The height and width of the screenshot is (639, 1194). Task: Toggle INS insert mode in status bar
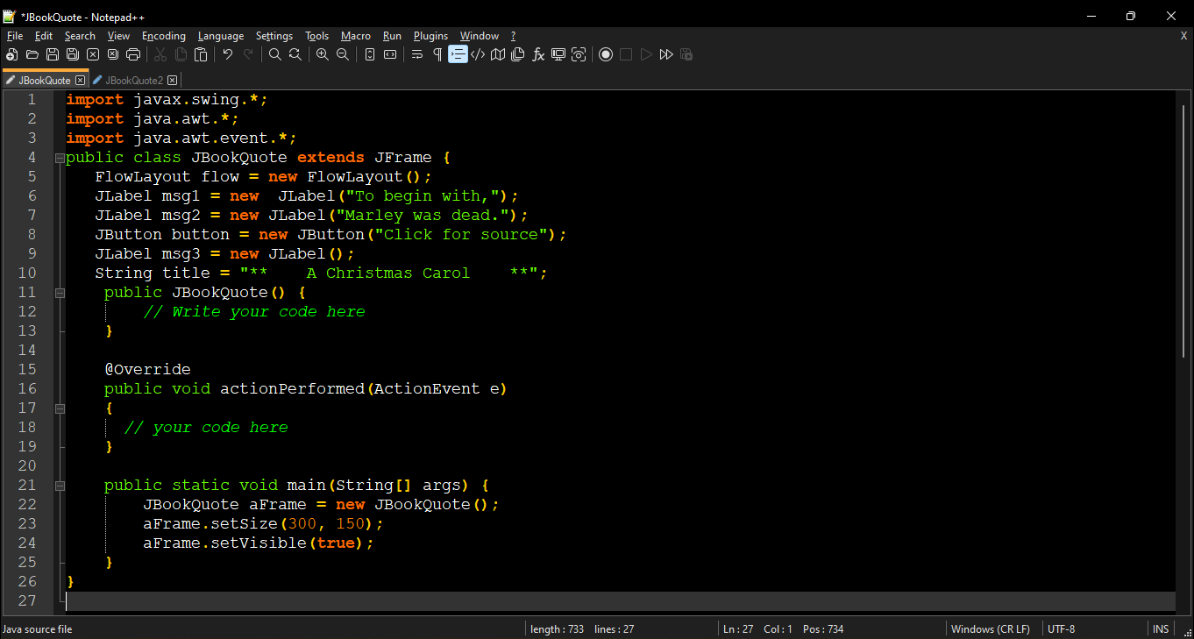click(x=1161, y=628)
